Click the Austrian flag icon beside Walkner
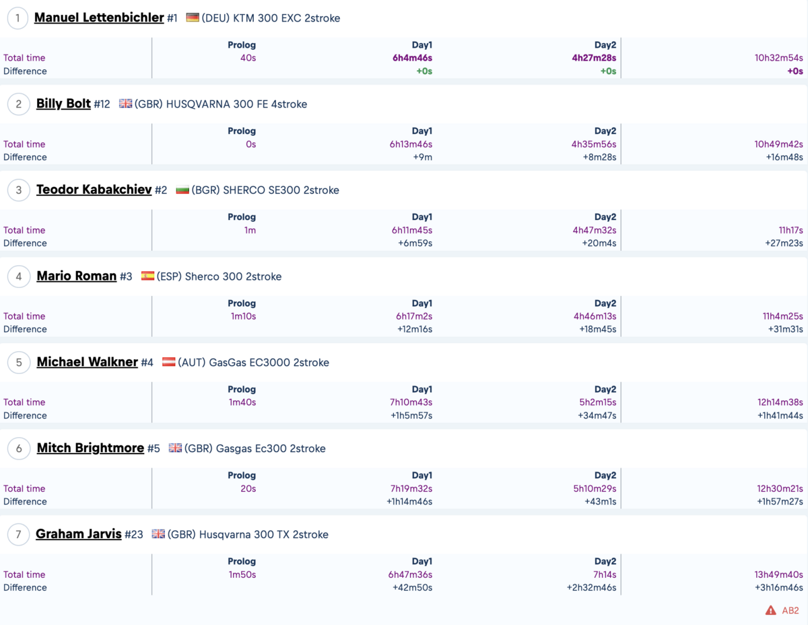Screen dimensions: 808x625 click(168, 362)
